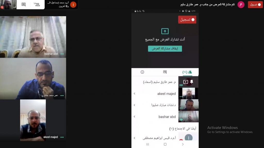Open more options on akeel majed video tile
This screenshot has height=148, width=264.
(x=62, y=137)
